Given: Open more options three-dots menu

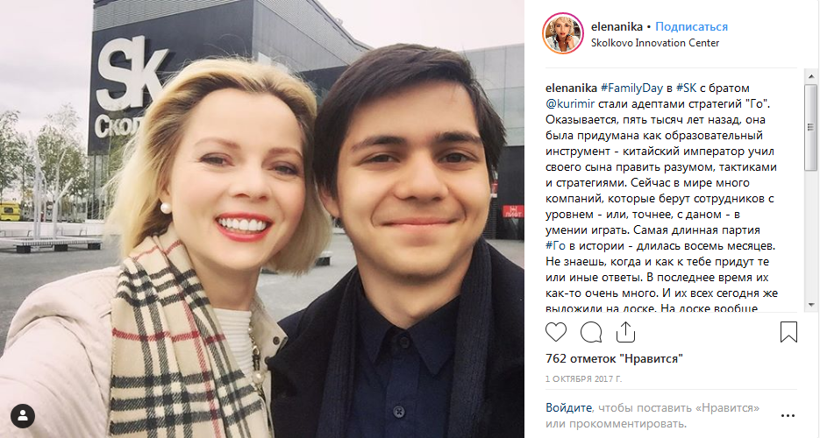Looking at the screenshot, I should 788,416.
